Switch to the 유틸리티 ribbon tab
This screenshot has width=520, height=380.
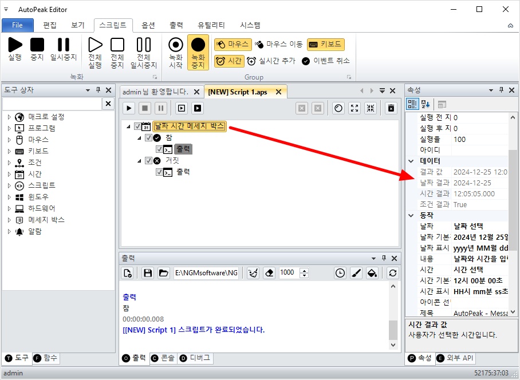211,25
